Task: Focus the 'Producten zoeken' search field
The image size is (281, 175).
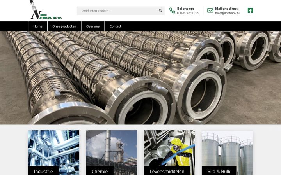Action: pyautogui.click(x=121, y=11)
